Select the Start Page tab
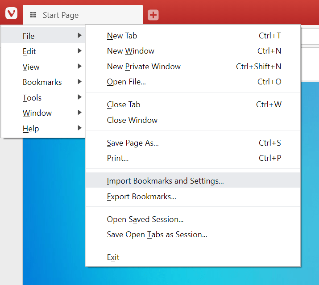Viewport: 319px width, 285px height. point(83,15)
